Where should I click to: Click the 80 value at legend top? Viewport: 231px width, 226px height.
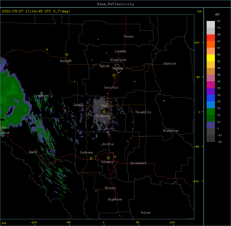[x=219, y=21]
